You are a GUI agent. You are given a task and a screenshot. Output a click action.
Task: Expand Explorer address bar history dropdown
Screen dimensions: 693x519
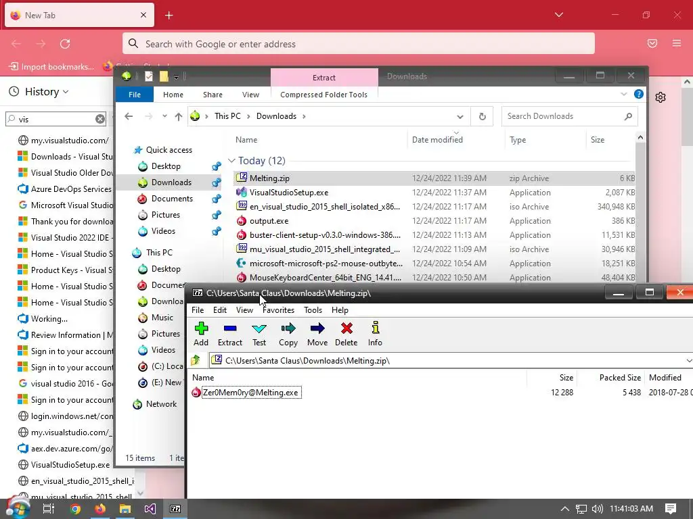[460, 116]
